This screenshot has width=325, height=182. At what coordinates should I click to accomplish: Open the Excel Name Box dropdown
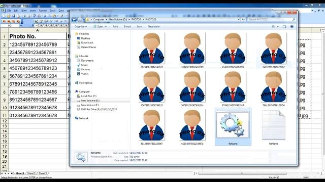click(x=21, y=26)
